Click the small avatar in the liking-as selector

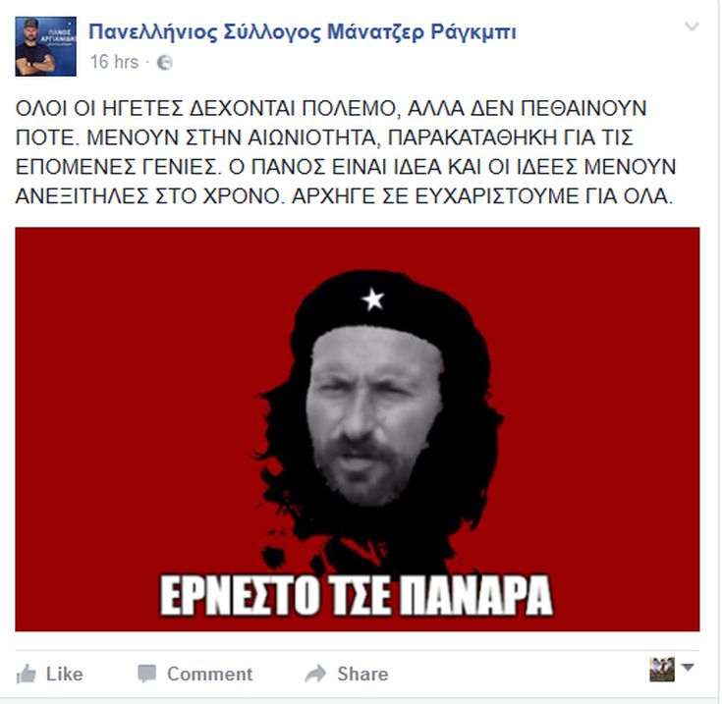coord(662,670)
